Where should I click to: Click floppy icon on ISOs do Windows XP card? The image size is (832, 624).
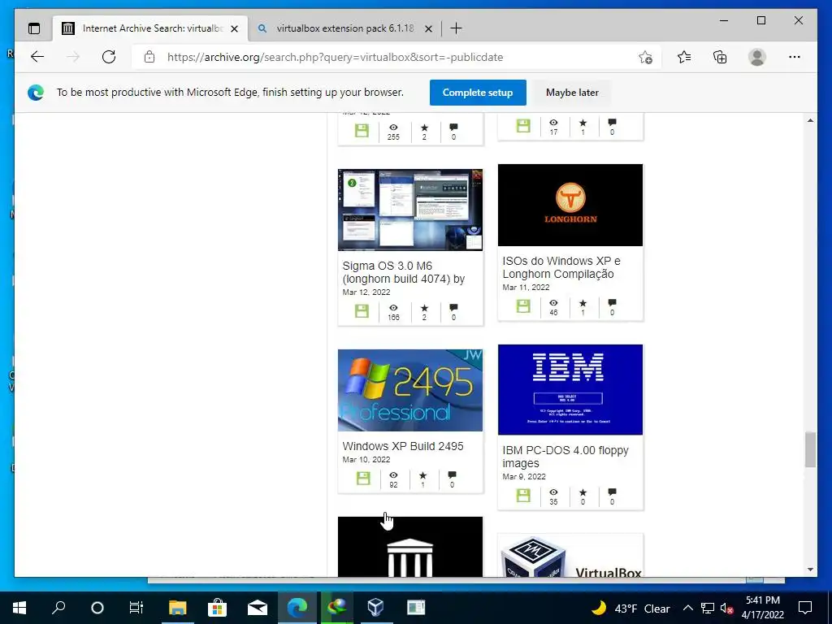pyautogui.click(x=523, y=306)
